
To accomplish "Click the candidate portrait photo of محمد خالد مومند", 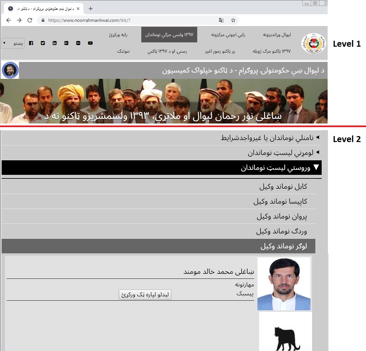I will click(284, 284).
